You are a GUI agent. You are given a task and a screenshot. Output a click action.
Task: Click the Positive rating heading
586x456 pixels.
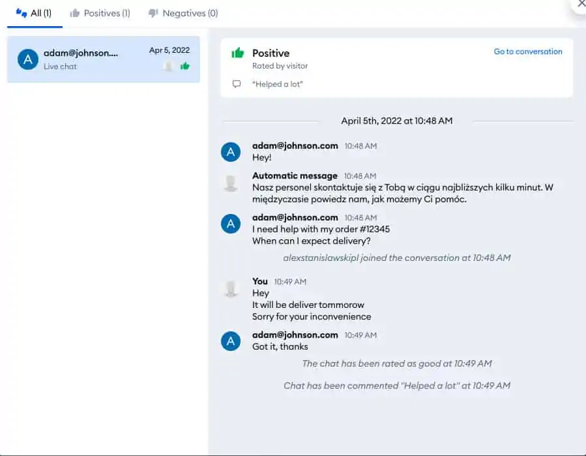[271, 53]
